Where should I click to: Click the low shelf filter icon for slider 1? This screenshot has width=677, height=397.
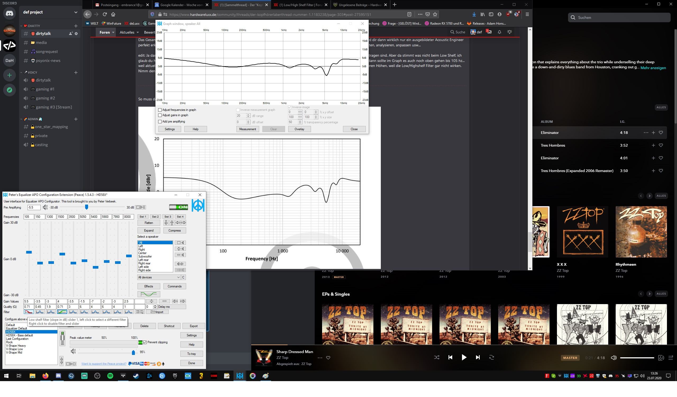tap(29, 312)
